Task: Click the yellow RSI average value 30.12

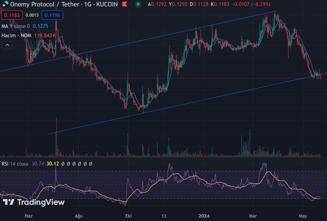Action: pyautogui.click(x=53, y=164)
